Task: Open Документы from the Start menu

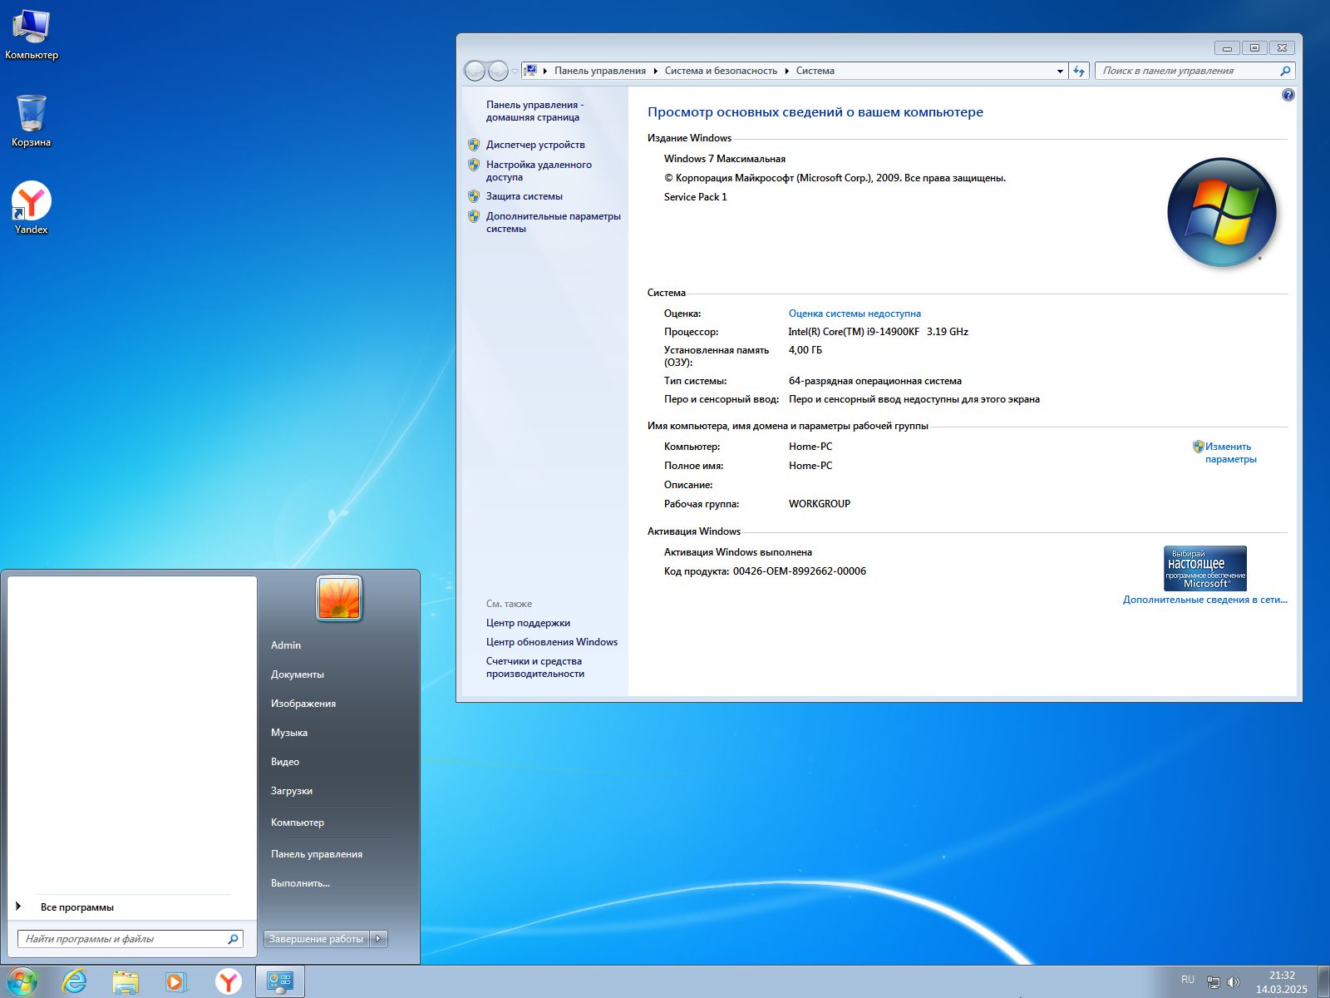Action: pyautogui.click(x=298, y=674)
